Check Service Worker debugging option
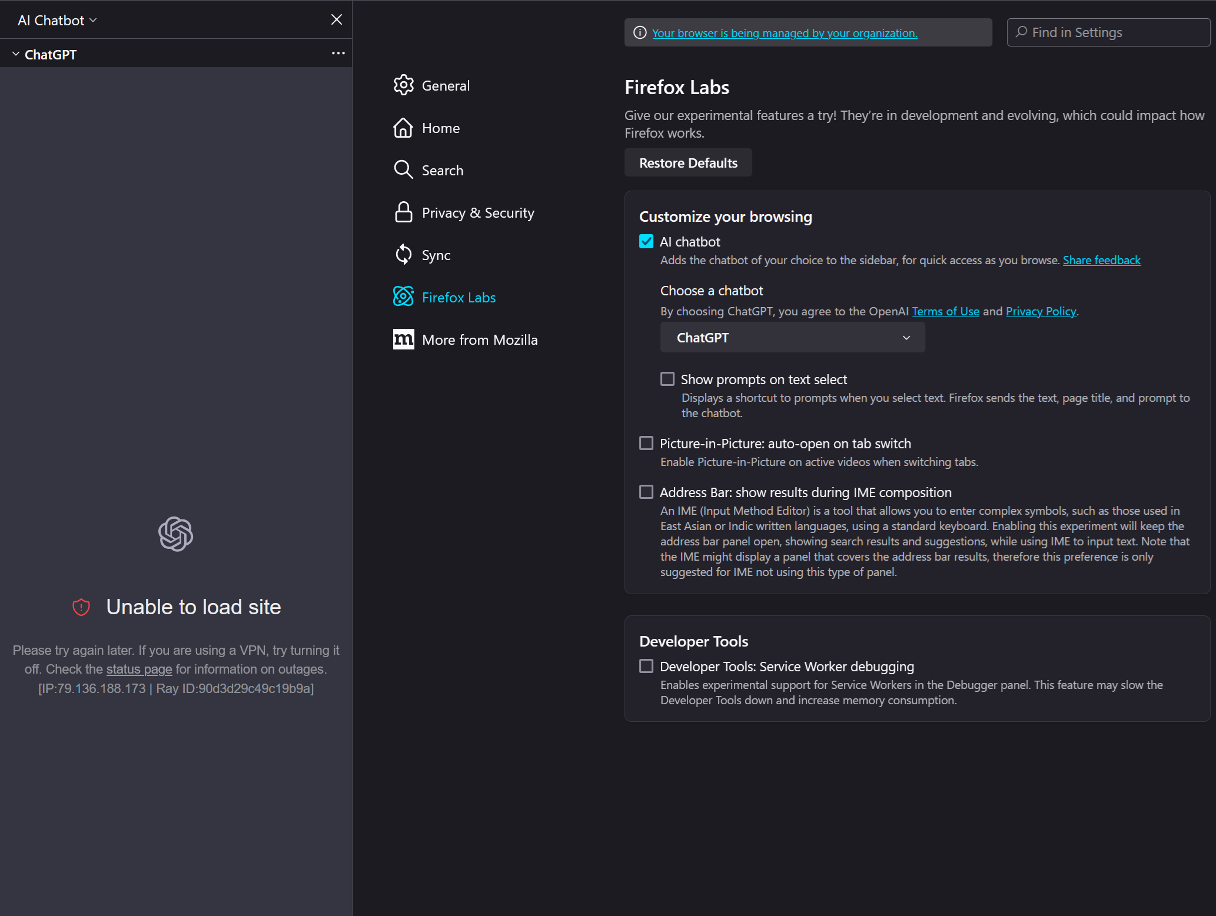This screenshot has width=1216, height=916. tap(646, 666)
